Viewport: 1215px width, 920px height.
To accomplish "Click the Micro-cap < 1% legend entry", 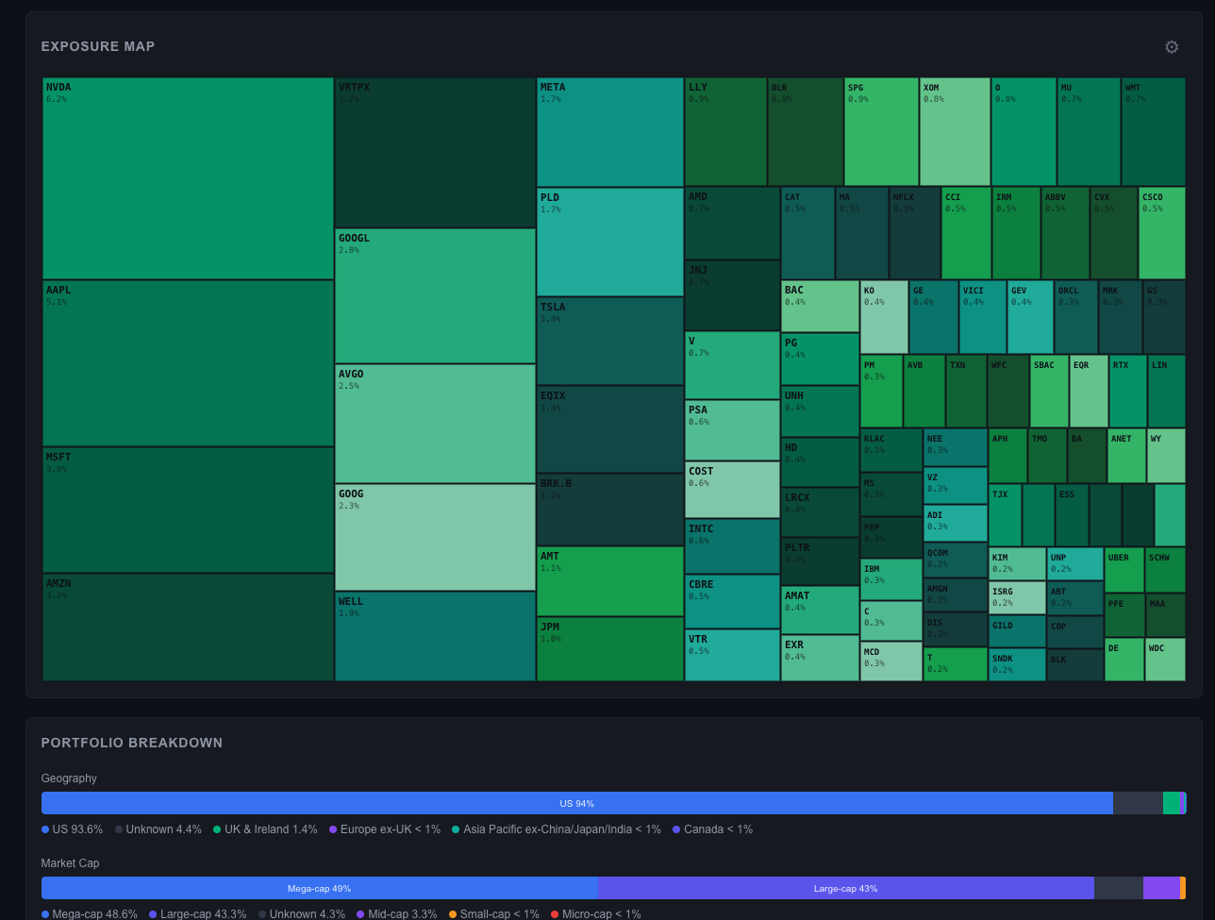I will (596, 914).
